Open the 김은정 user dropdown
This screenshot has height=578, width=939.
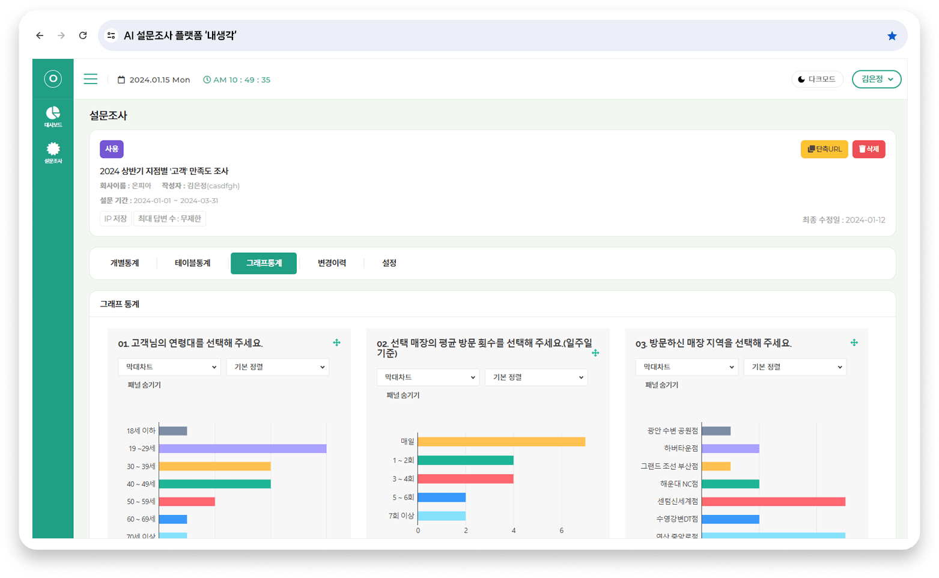click(x=877, y=79)
